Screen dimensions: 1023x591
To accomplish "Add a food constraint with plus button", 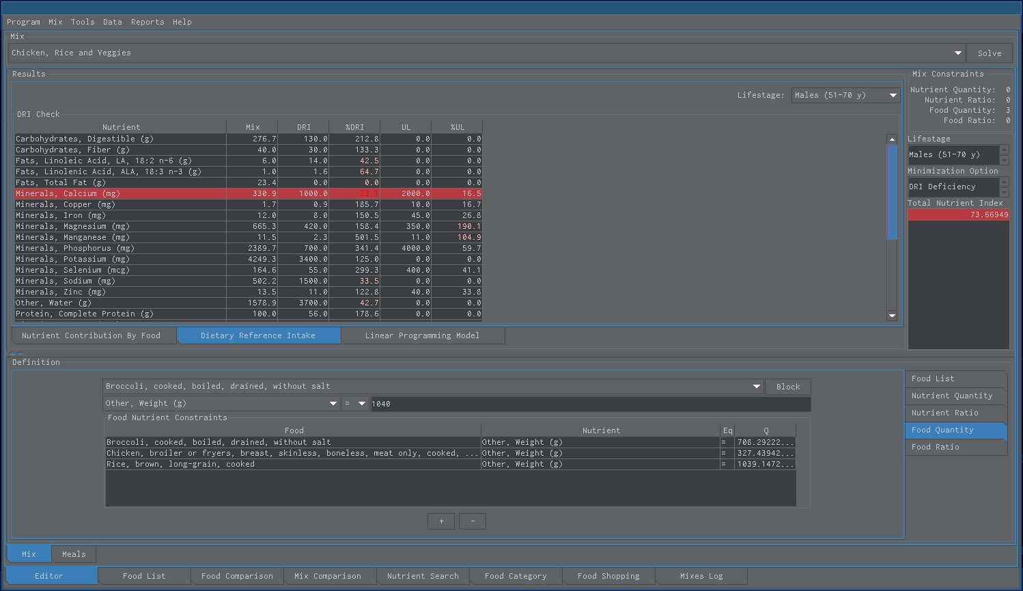I will coord(441,521).
